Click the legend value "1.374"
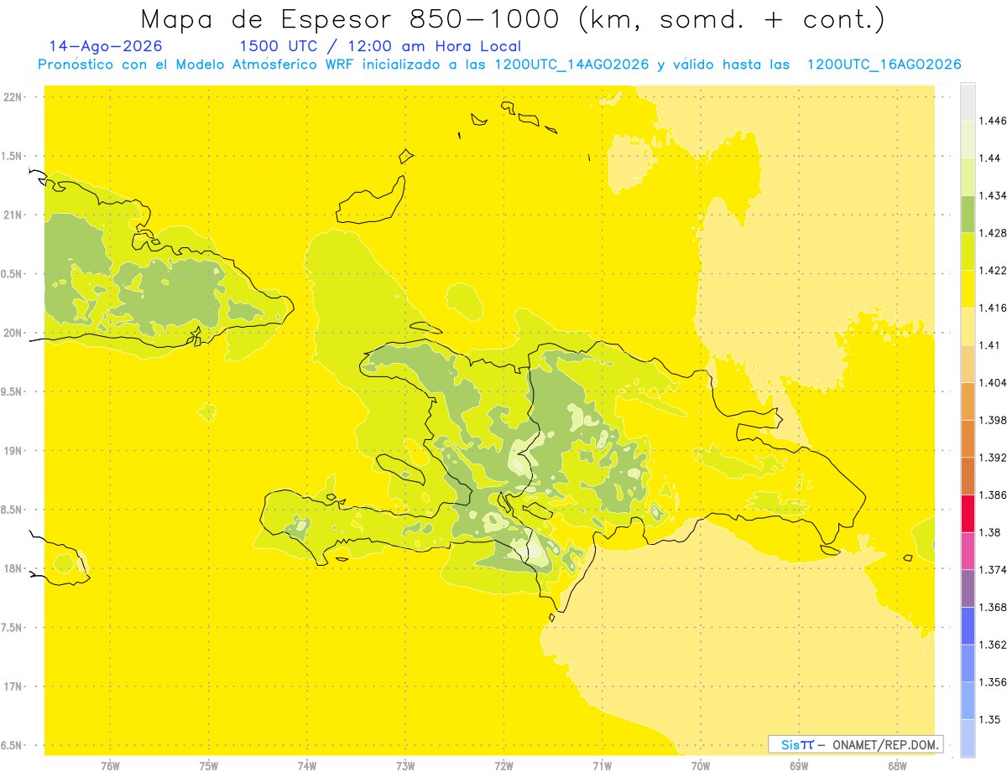This screenshot has height=777, width=1007. click(x=993, y=570)
